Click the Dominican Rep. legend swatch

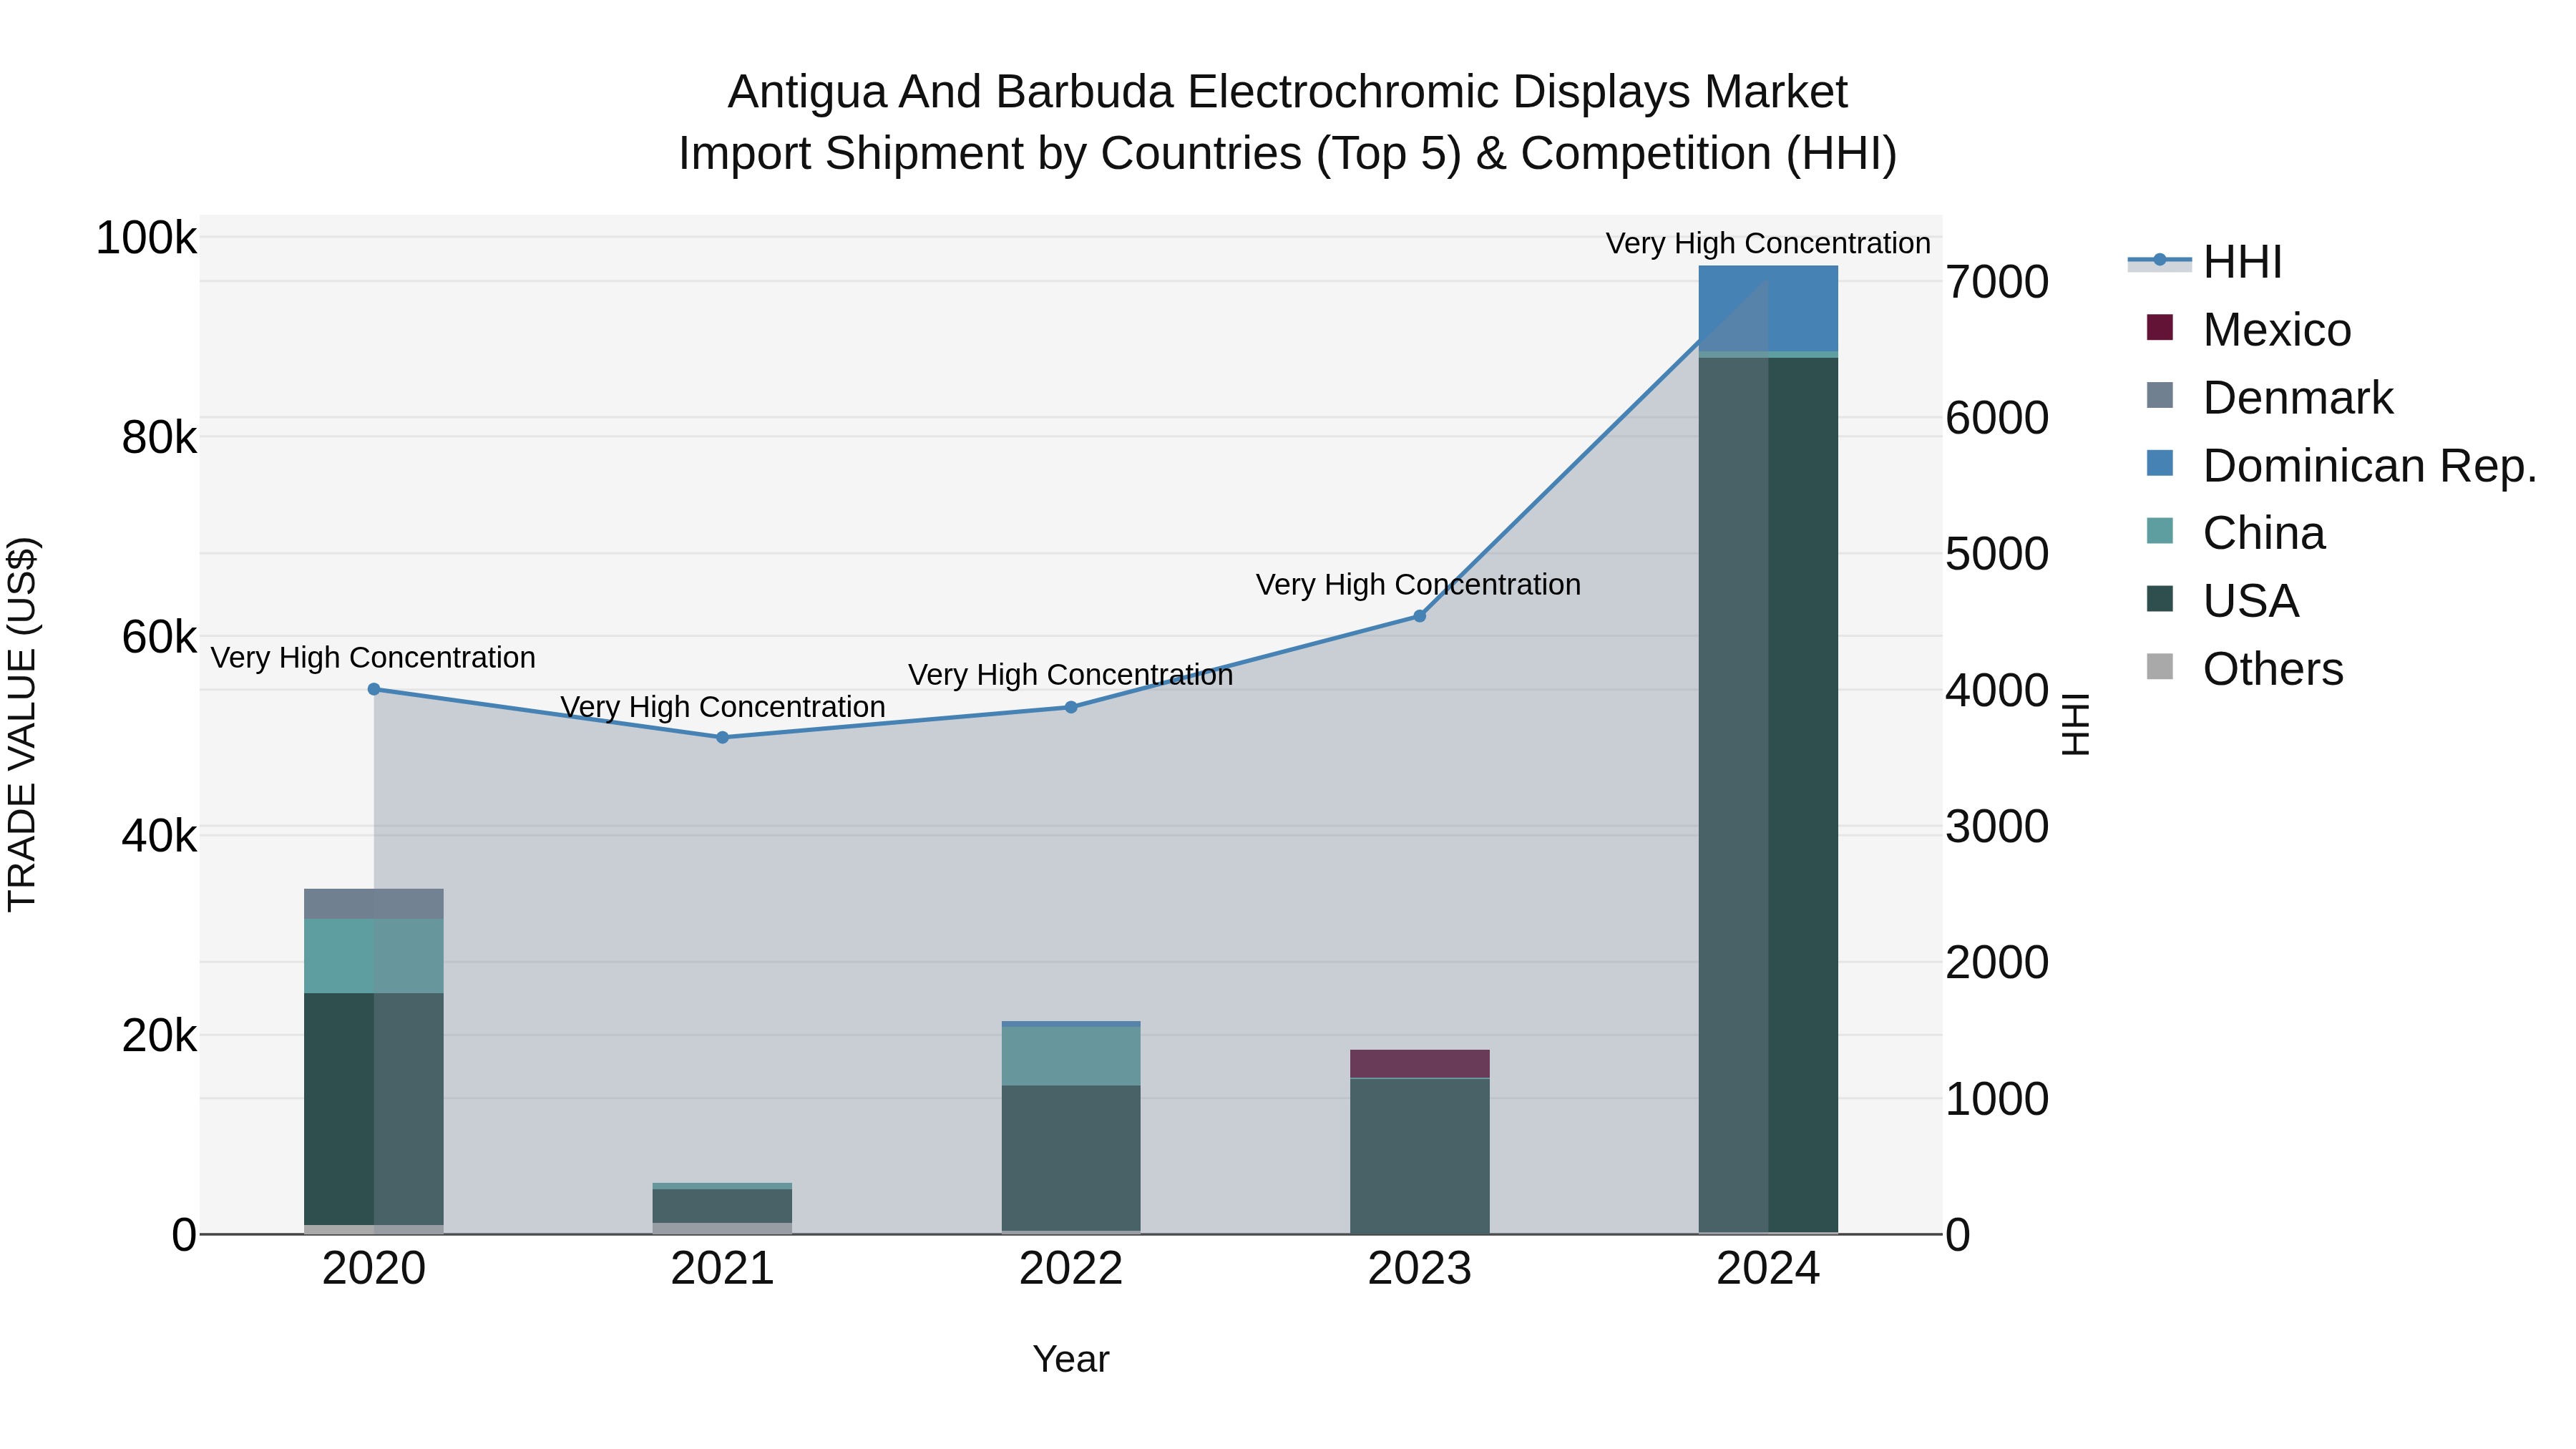coord(2160,463)
